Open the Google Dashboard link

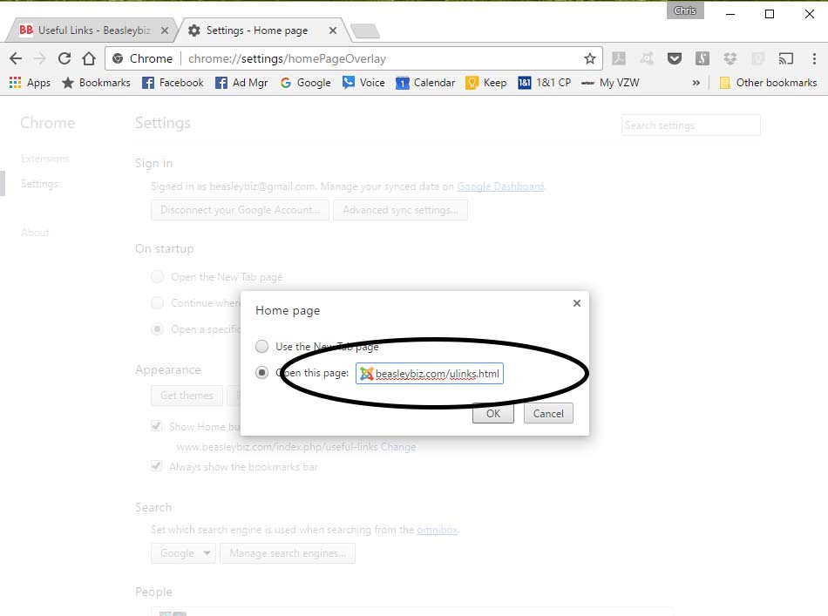(x=500, y=186)
